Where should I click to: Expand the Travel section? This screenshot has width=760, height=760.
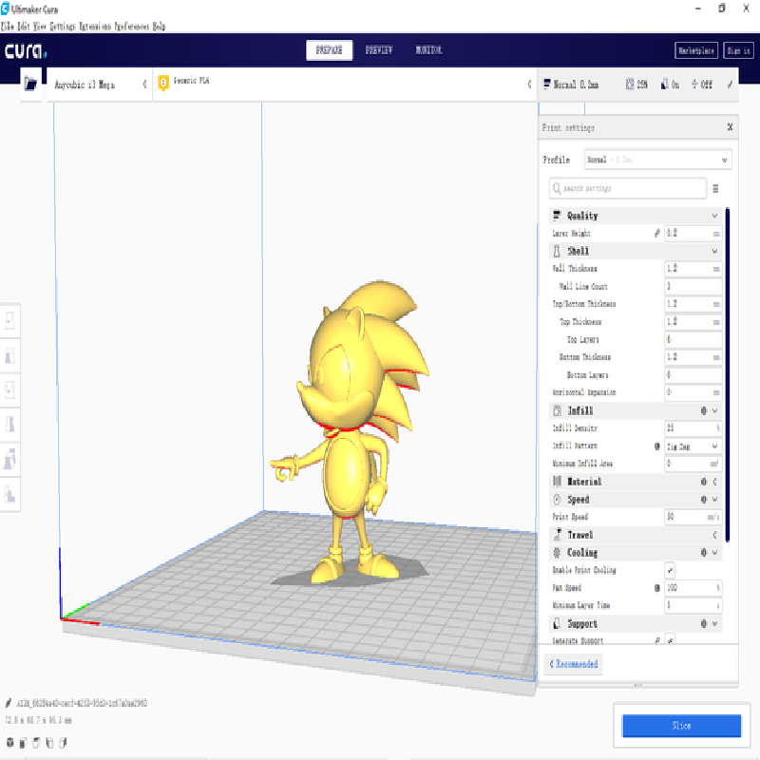click(x=714, y=535)
